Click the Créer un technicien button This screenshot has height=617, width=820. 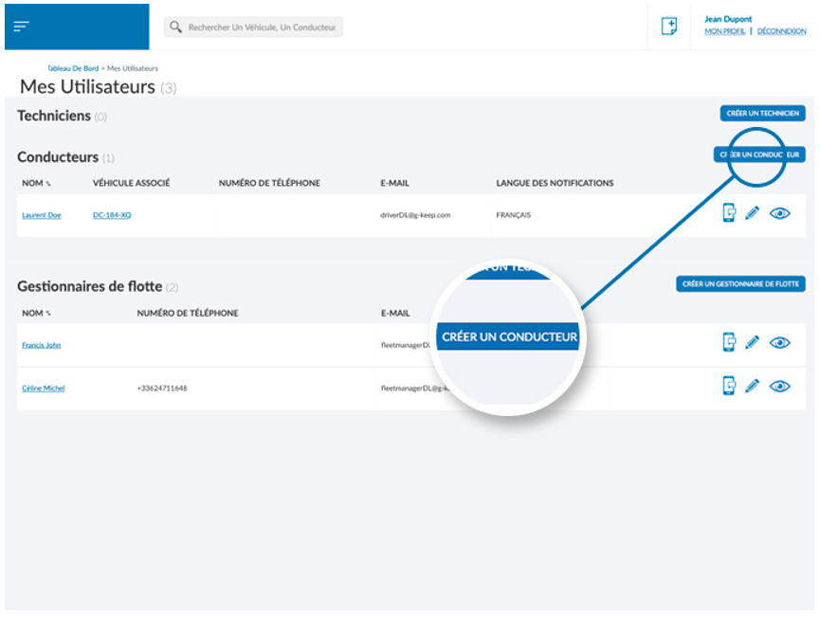tap(762, 114)
